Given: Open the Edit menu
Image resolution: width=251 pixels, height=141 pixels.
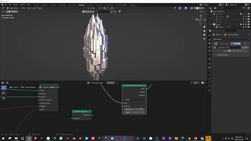Looking at the screenshot, I should (10, 5).
